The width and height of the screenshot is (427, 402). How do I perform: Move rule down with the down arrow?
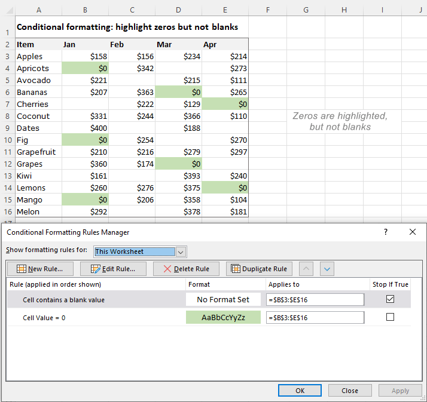pyautogui.click(x=327, y=269)
